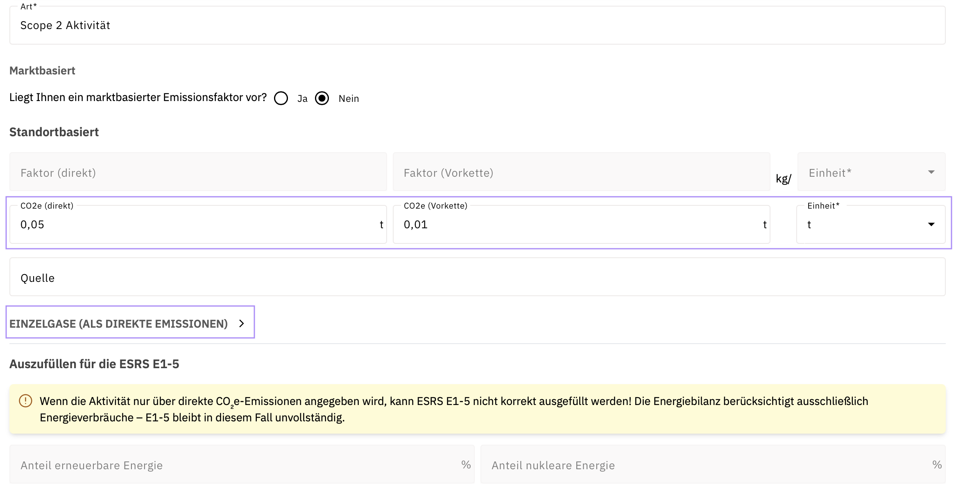This screenshot has width=956, height=495.
Task: Click the arrow of the greyed Einheit dropdown
Action: (x=931, y=172)
